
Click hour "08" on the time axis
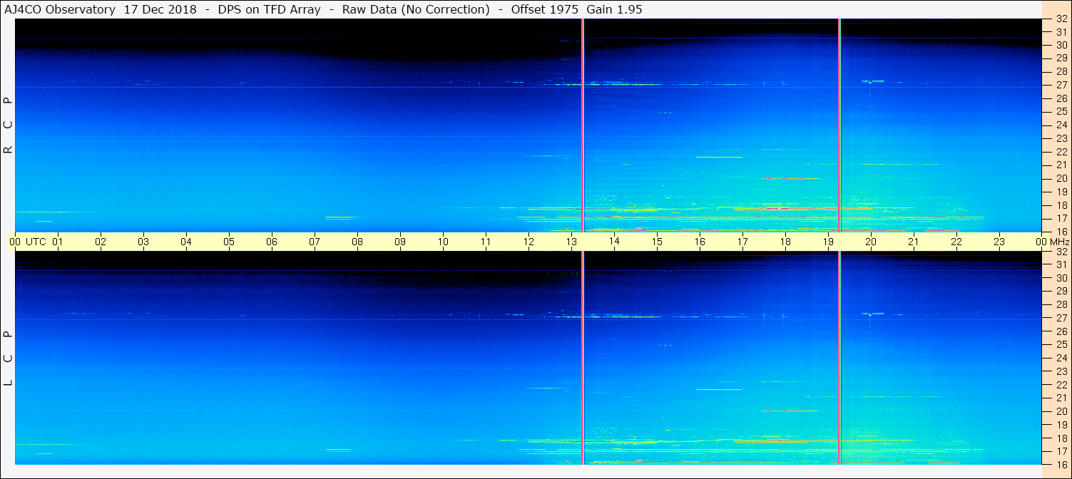[357, 242]
